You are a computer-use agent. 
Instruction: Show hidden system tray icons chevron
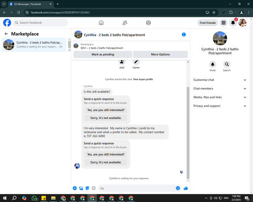(x=206, y=198)
